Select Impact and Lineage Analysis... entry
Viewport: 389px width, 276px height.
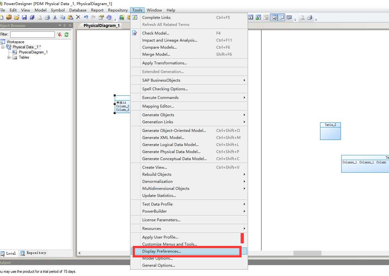coord(189,40)
